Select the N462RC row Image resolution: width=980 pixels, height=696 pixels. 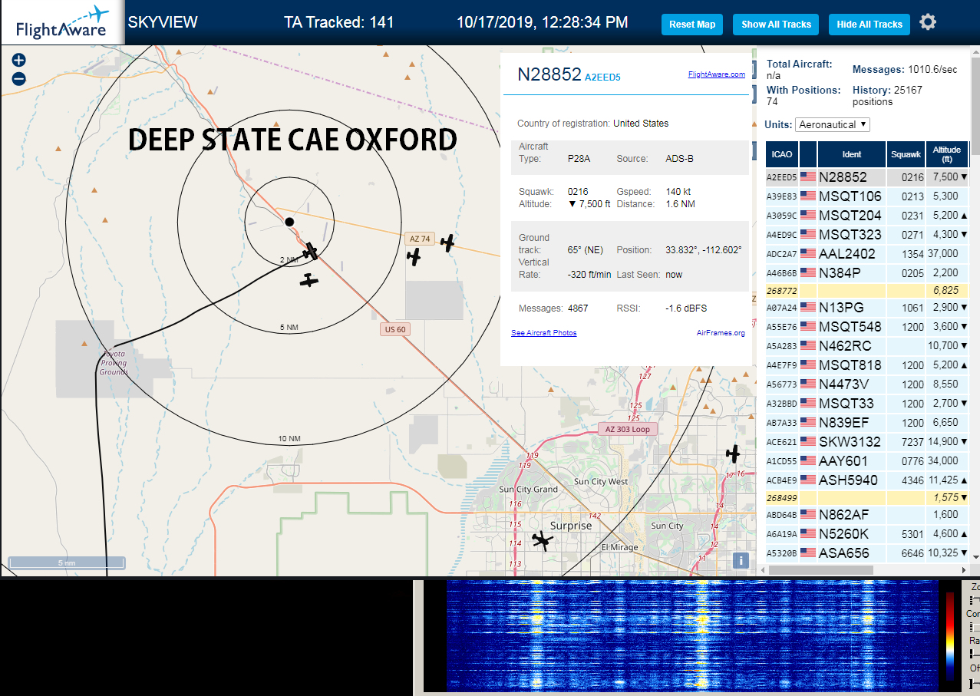click(x=867, y=345)
